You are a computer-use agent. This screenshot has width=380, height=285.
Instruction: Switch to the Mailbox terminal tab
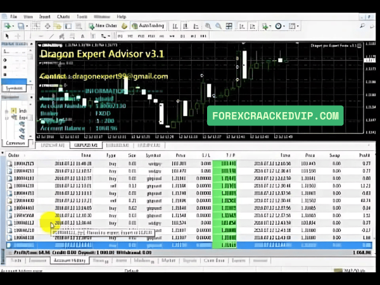[144, 261]
